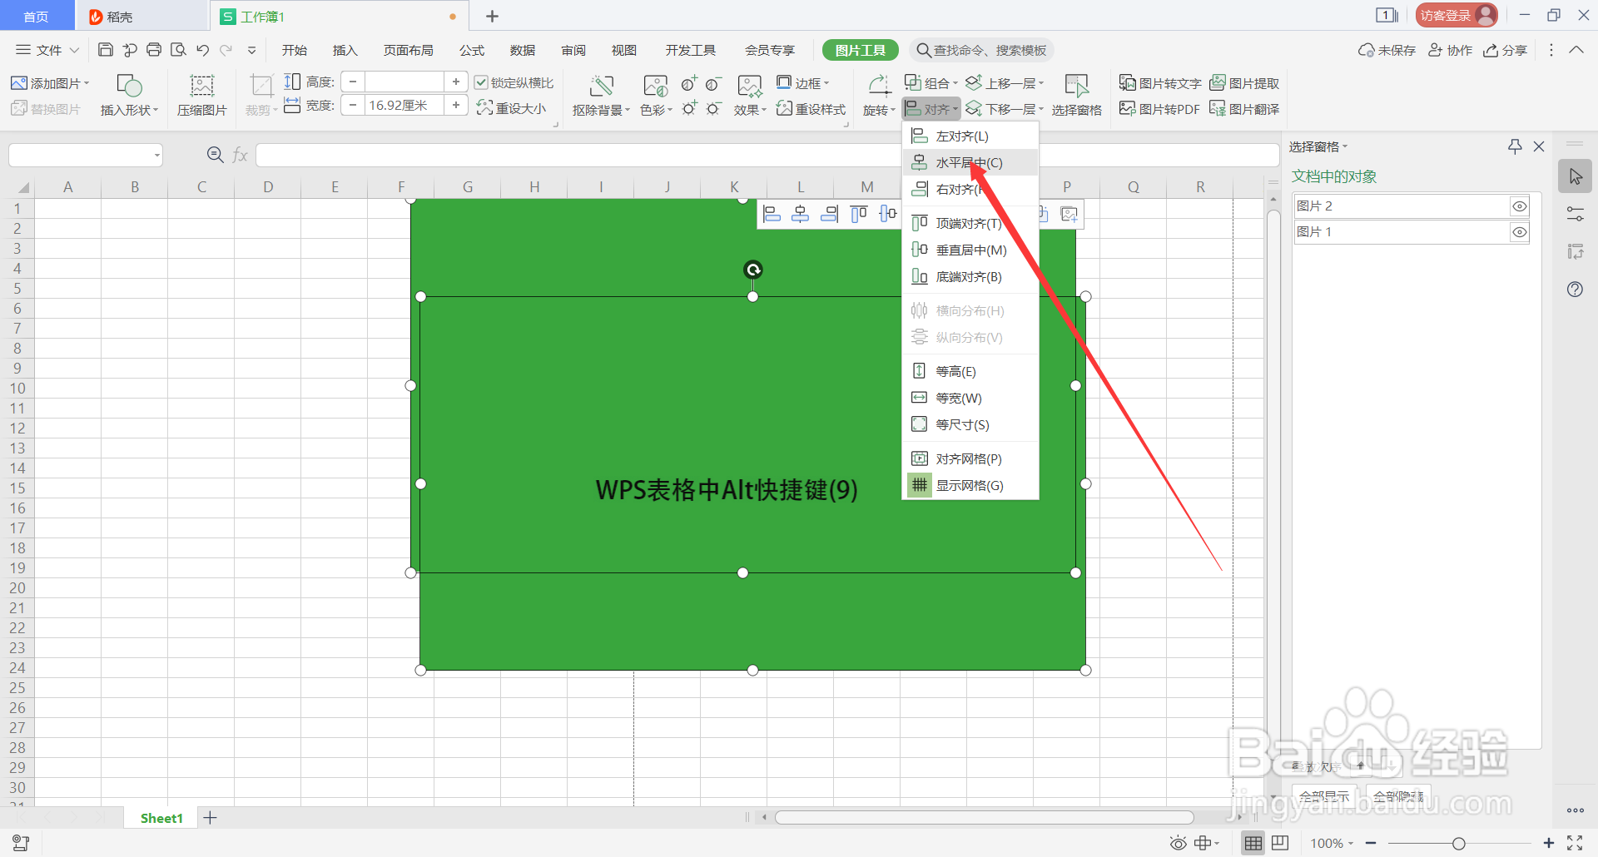Hide 图片 2 using its eye icon

1520,206
